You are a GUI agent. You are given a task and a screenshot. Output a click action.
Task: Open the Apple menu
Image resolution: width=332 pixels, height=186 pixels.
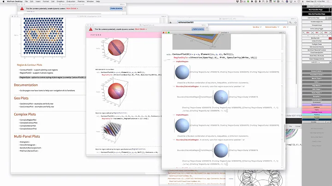tap(3, 1)
